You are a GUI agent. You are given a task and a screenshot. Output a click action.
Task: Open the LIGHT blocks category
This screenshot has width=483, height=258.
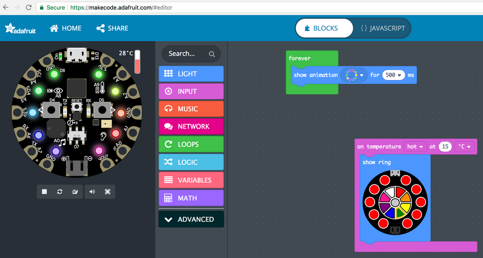(x=191, y=74)
